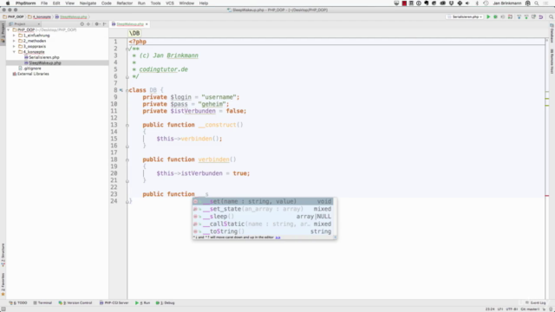Start debugging with the green bug icon
The height and width of the screenshot is (312, 555).
tap(495, 16)
